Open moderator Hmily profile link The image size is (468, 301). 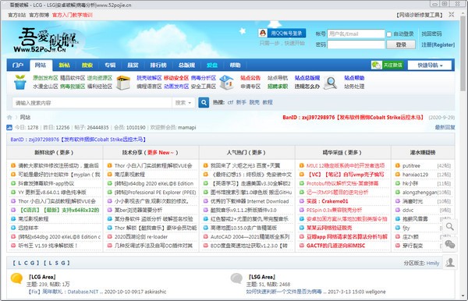coord(432,263)
